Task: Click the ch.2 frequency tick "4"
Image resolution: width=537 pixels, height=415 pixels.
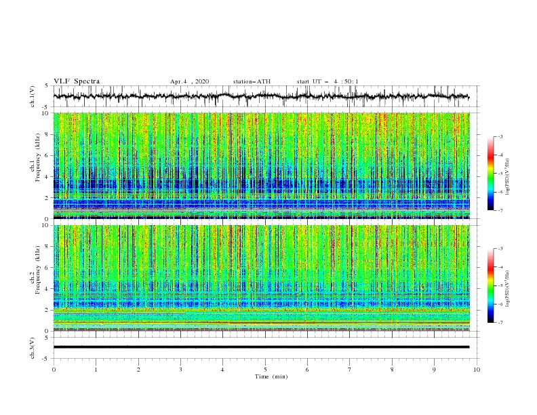Action: point(47,289)
